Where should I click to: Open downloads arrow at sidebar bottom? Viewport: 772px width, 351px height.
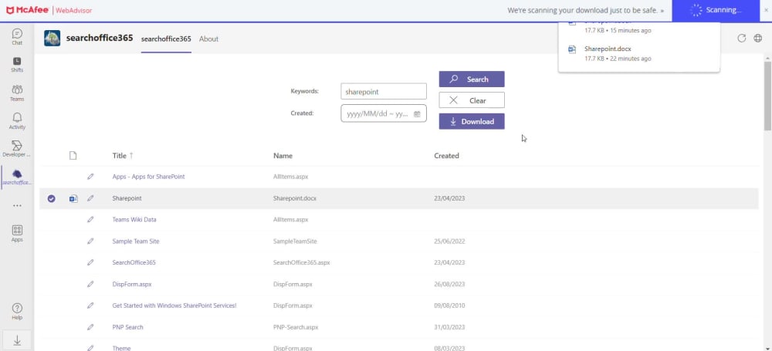[x=17, y=341]
